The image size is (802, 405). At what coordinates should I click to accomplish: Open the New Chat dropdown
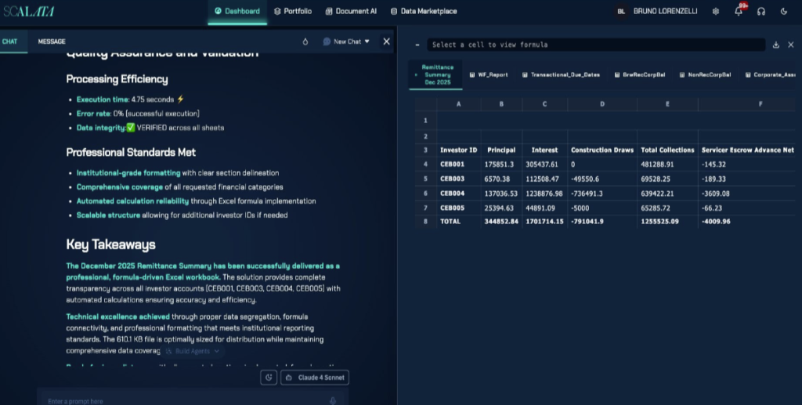point(347,42)
